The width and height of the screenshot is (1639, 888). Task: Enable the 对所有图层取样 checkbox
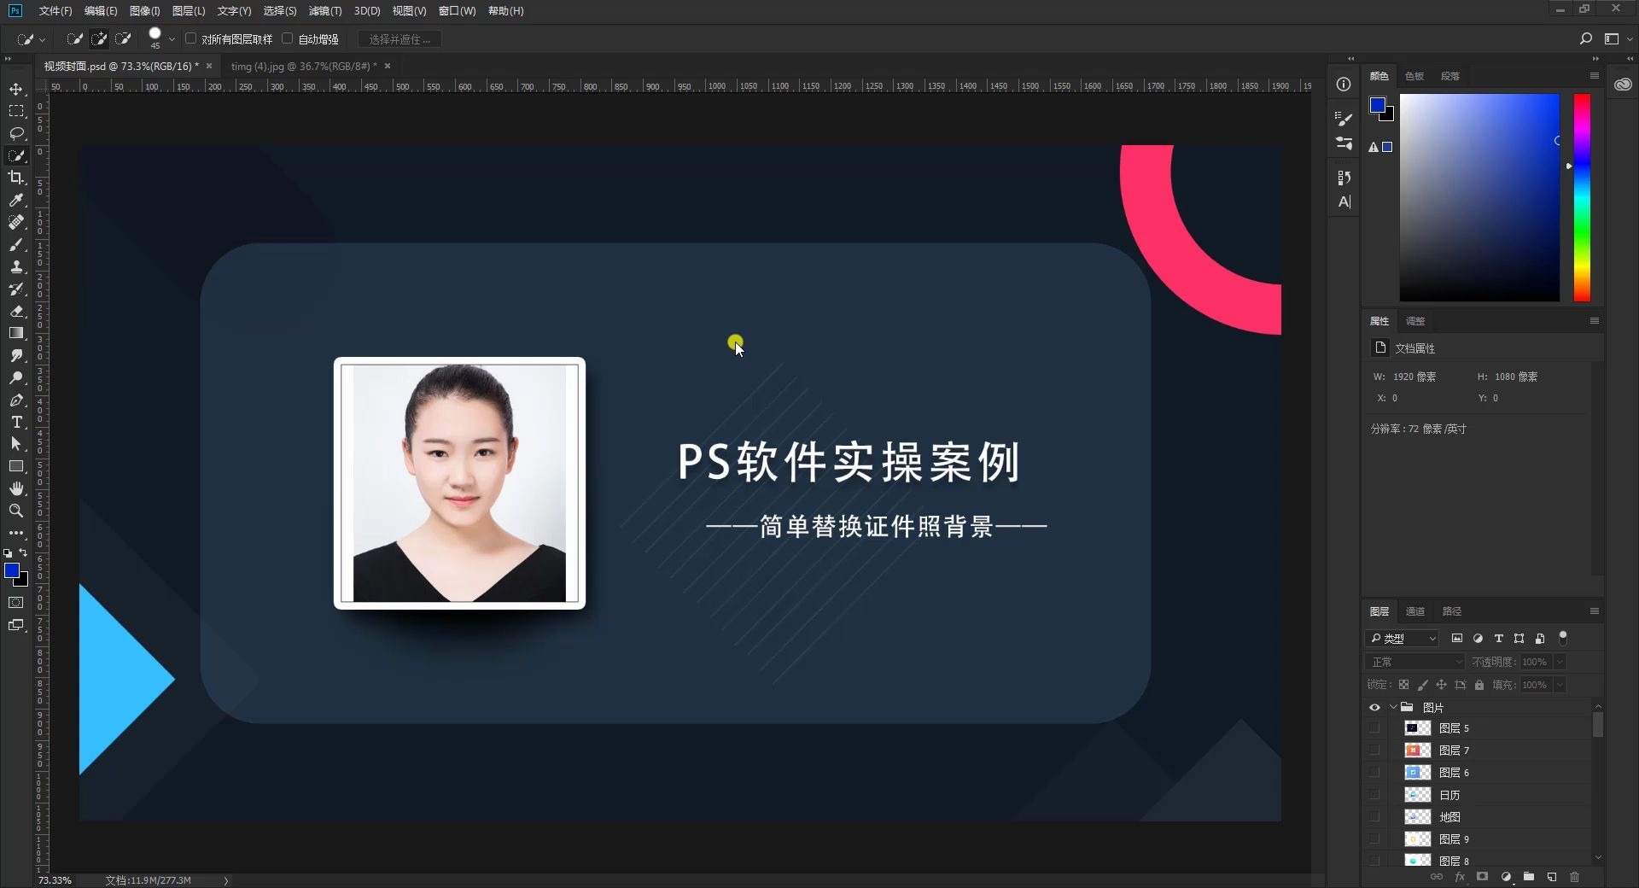point(190,38)
